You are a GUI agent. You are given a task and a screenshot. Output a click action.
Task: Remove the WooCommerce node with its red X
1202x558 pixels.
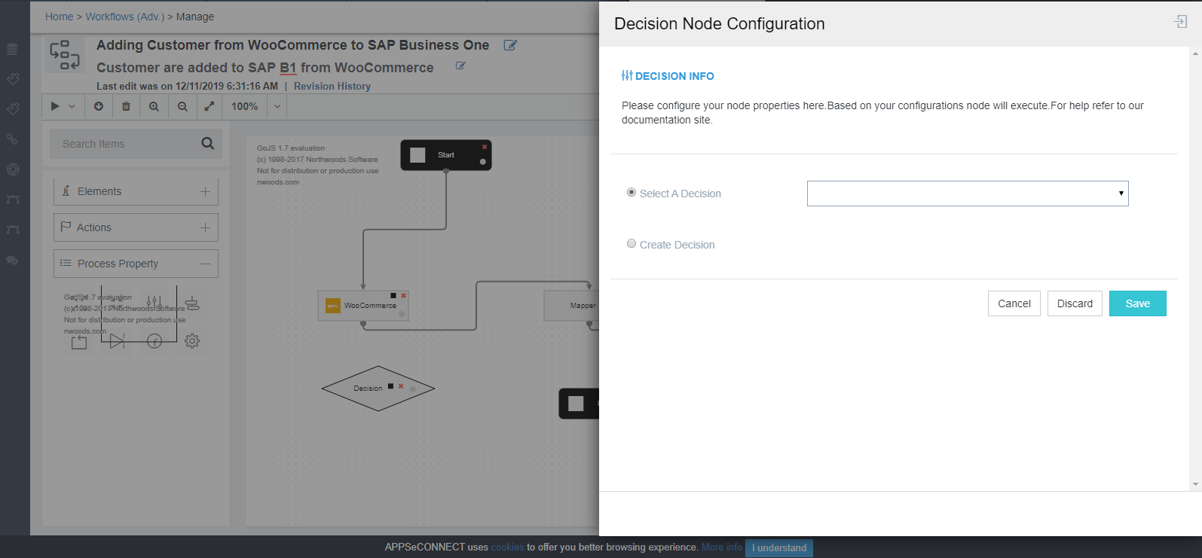click(404, 295)
